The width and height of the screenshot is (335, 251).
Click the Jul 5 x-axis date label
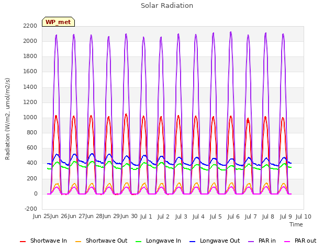pyautogui.click(x=216, y=217)
